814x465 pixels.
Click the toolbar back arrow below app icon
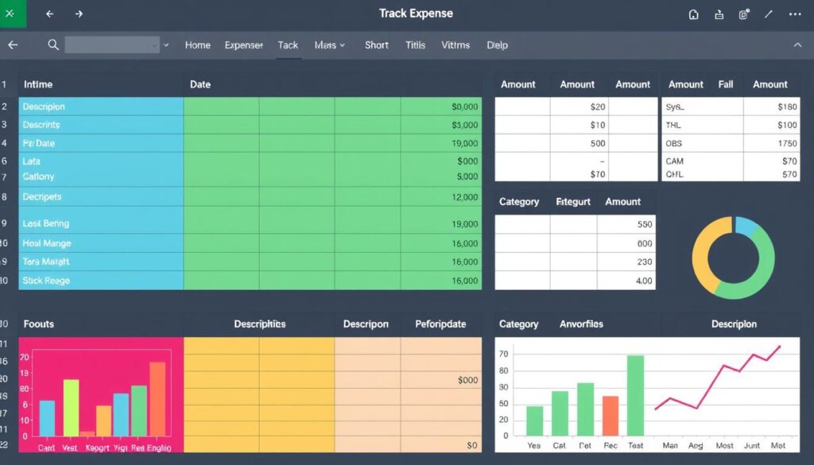click(x=13, y=45)
